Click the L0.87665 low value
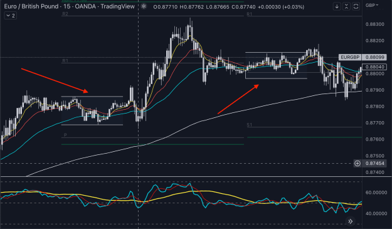This screenshot has width=392, height=229. (217, 7)
